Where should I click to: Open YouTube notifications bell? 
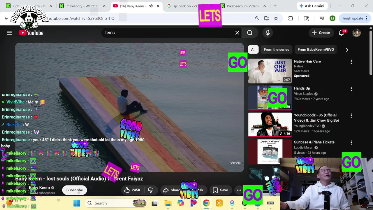pyautogui.click(x=342, y=33)
